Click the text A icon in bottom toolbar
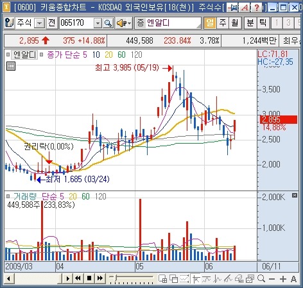 click(293, 279)
